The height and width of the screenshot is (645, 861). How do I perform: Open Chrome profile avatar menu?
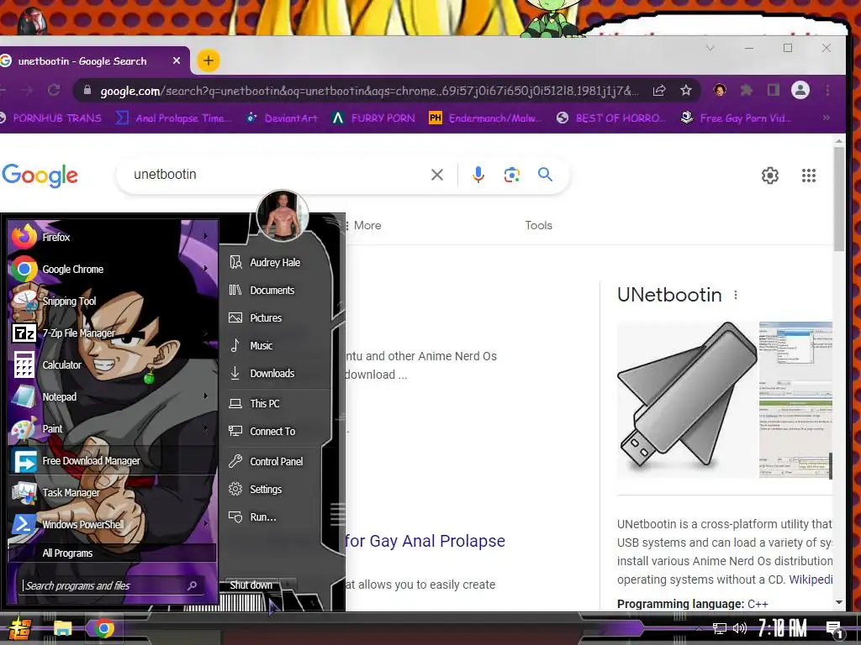[x=800, y=90]
